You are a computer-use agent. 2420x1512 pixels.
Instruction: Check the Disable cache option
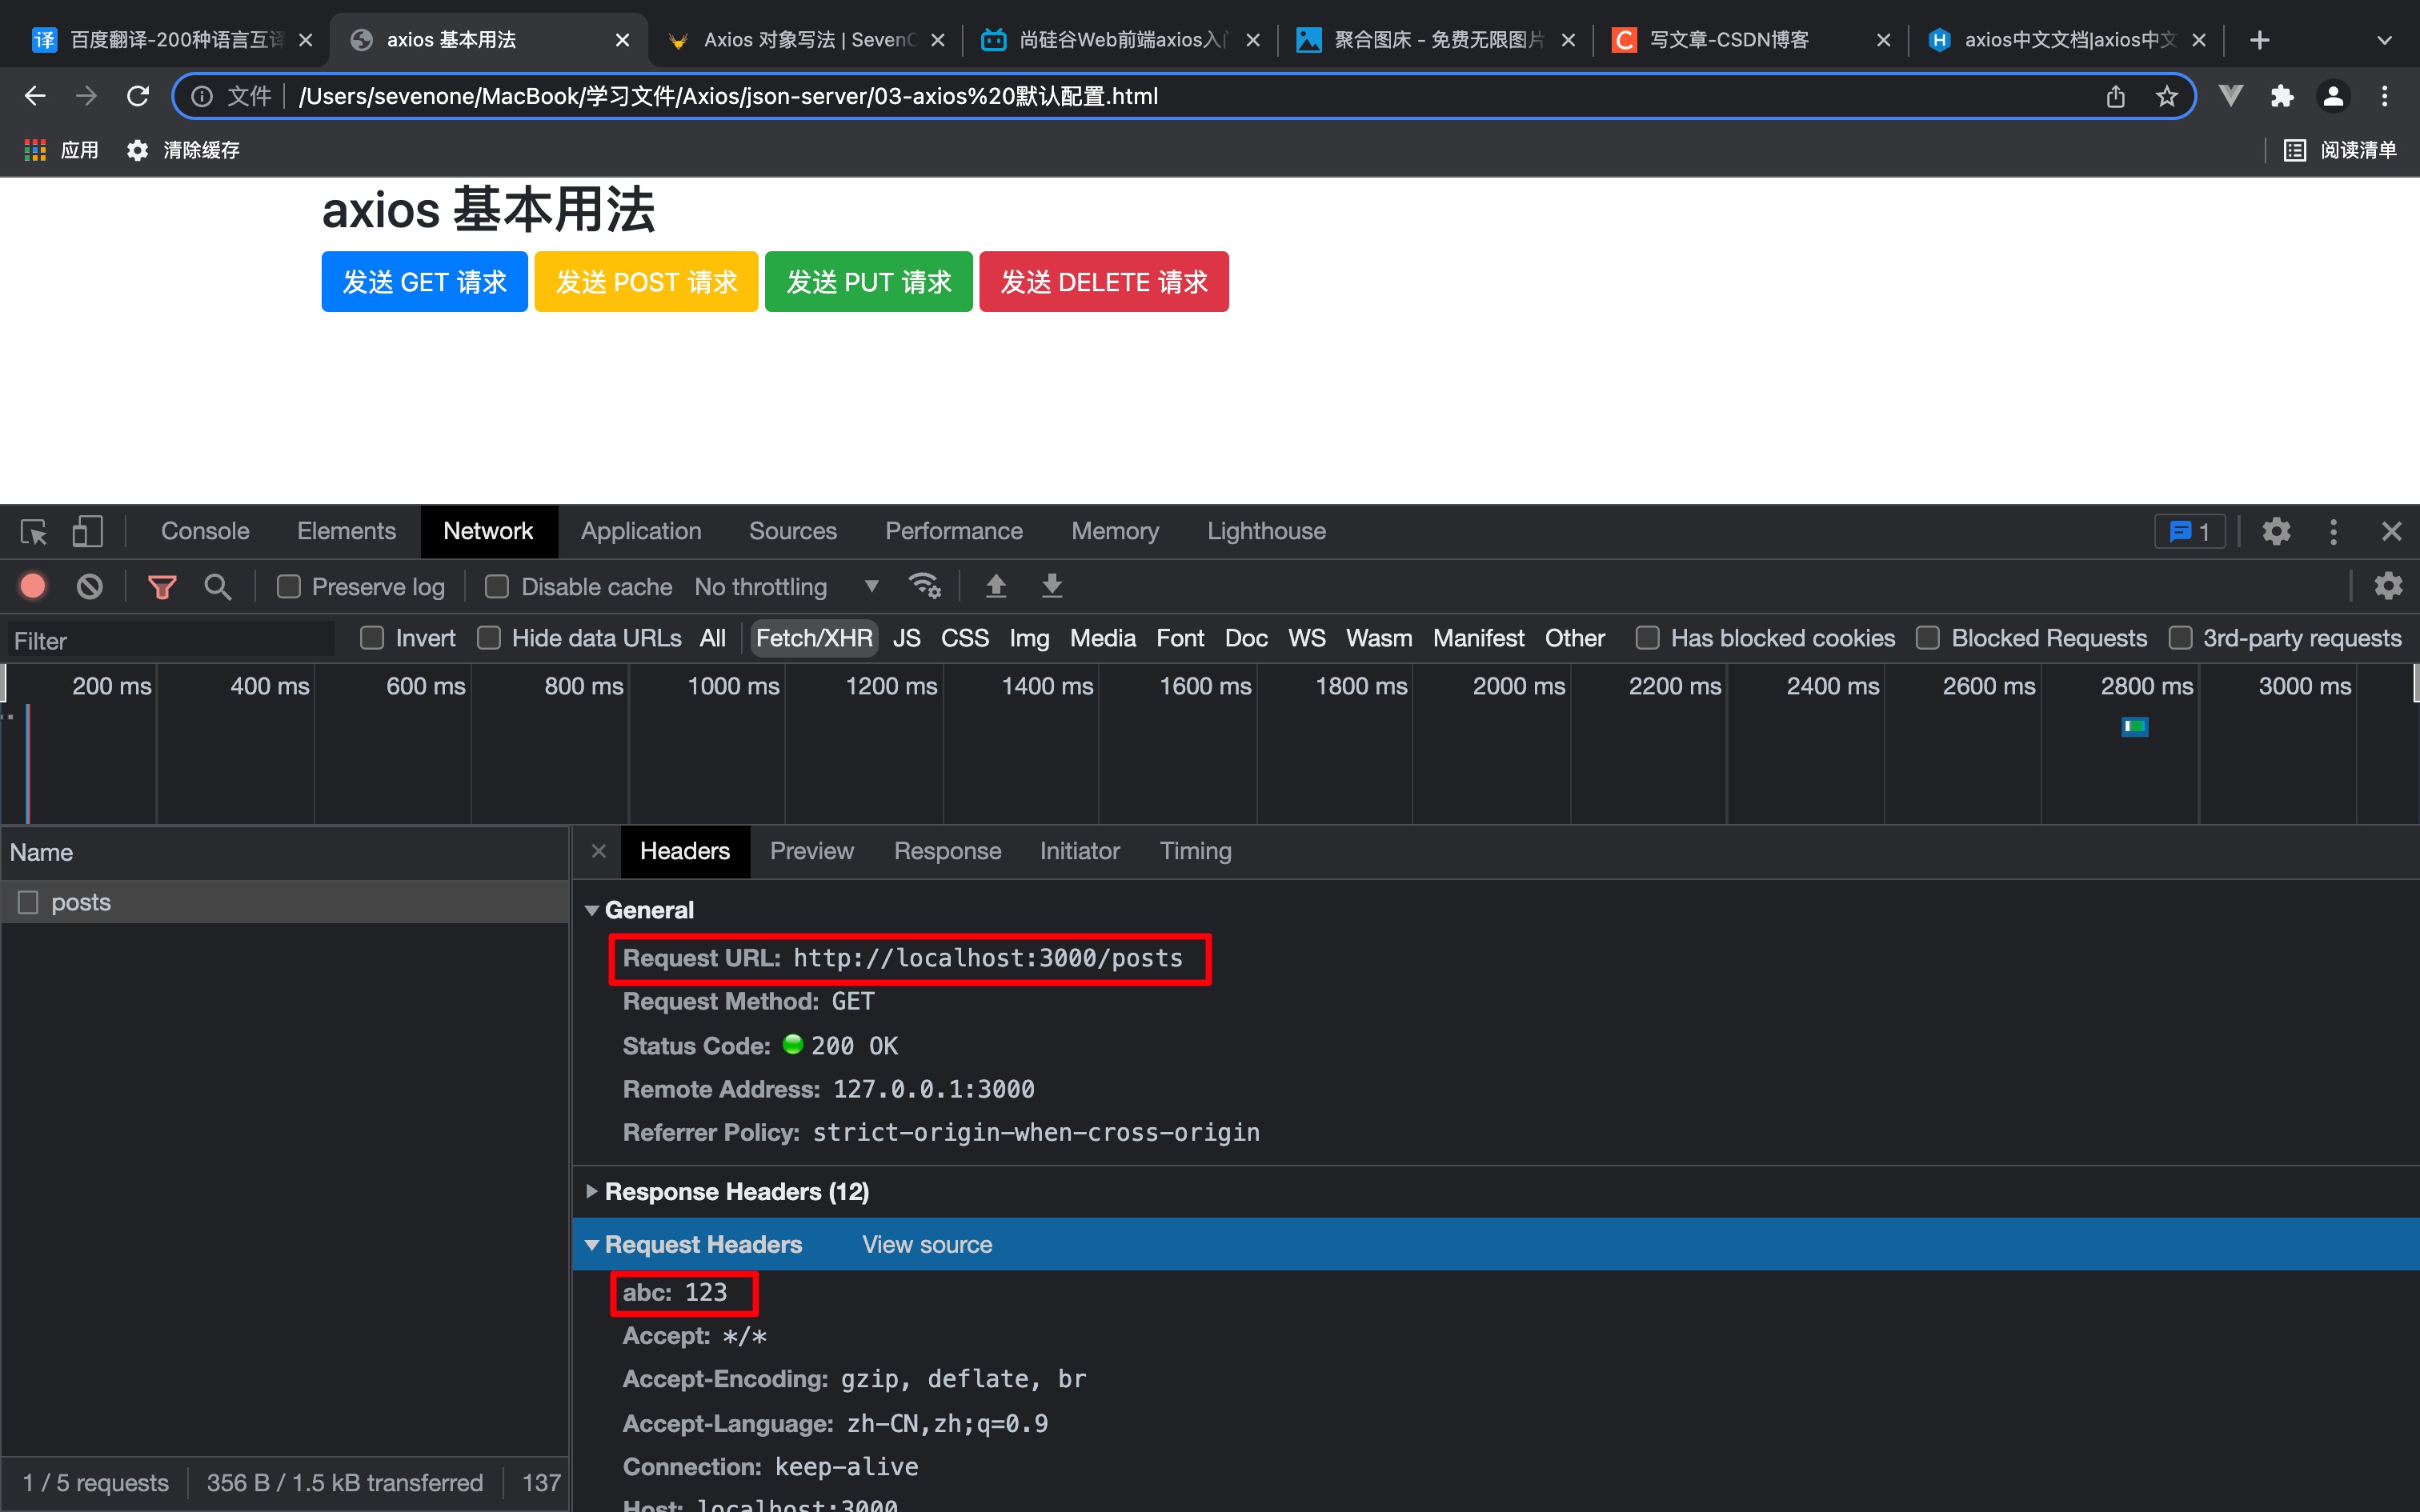[497, 587]
